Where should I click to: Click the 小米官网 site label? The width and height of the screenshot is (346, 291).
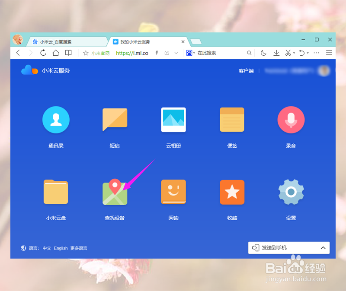[x=101, y=53]
